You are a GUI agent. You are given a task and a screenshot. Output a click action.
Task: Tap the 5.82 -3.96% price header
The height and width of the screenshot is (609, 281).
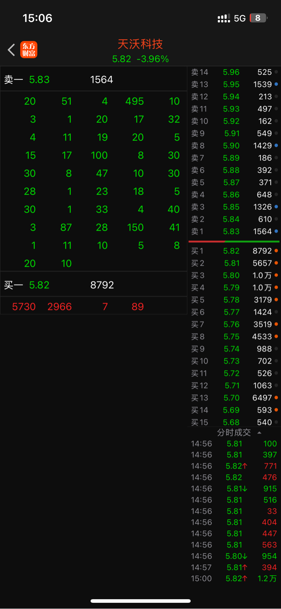(x=140, y=59)
